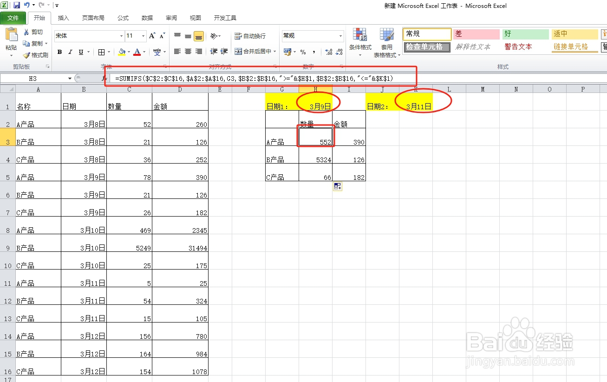The image size is (607, 382).
Task: Switch to the 页面布局 tab
Action: point(93,18)
